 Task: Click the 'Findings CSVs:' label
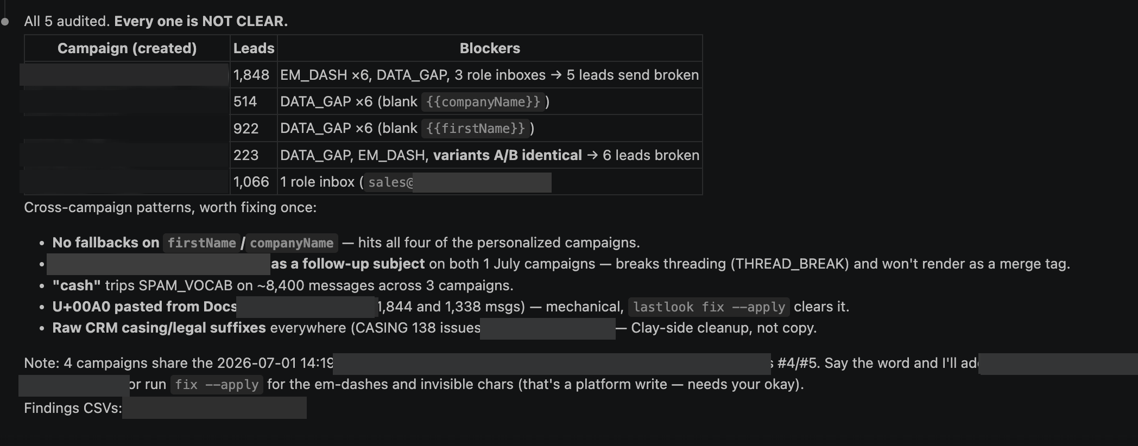[73, 408]
